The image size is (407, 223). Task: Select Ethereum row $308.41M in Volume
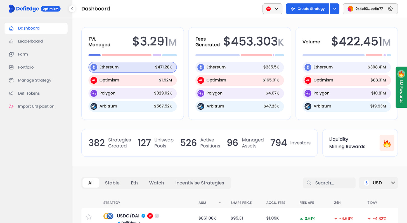coord(347,67)
